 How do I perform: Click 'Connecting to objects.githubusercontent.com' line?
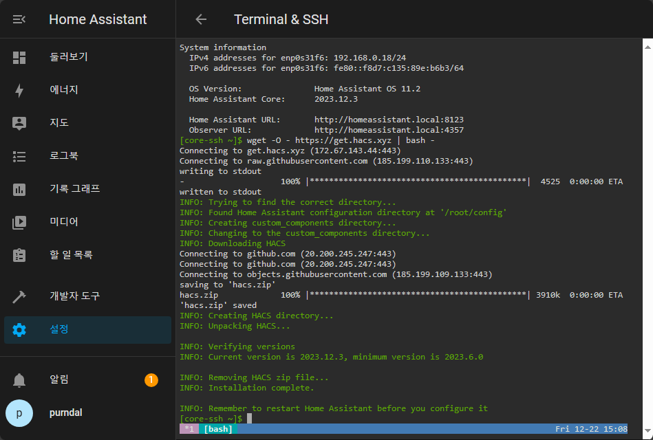(x=336, y=274)
